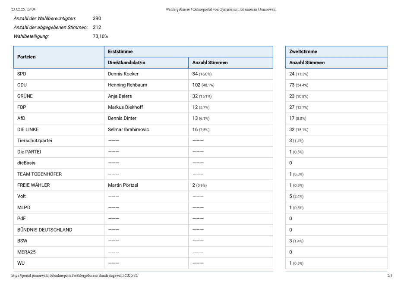Click the Zweitstimme table header
This screenshot has height=285, width=404.
tap(303, 51)
